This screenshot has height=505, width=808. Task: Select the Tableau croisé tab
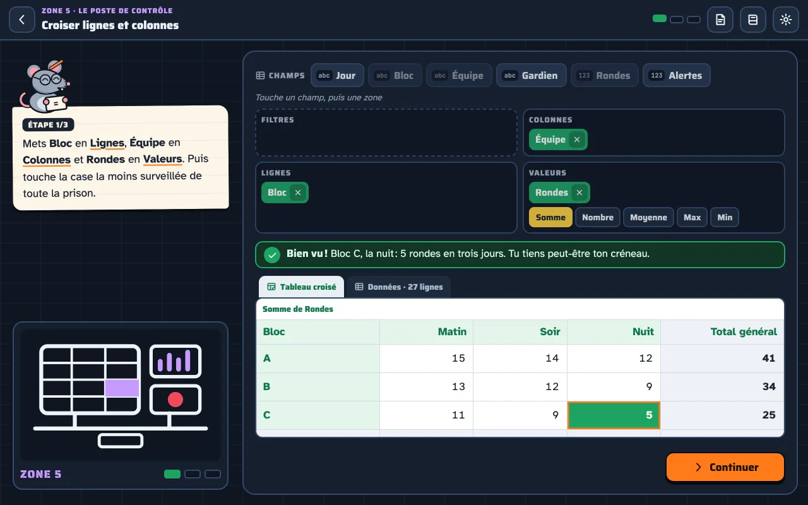[302, 287]
